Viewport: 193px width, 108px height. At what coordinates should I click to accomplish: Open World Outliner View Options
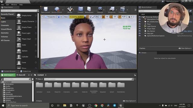coord(185,48)
